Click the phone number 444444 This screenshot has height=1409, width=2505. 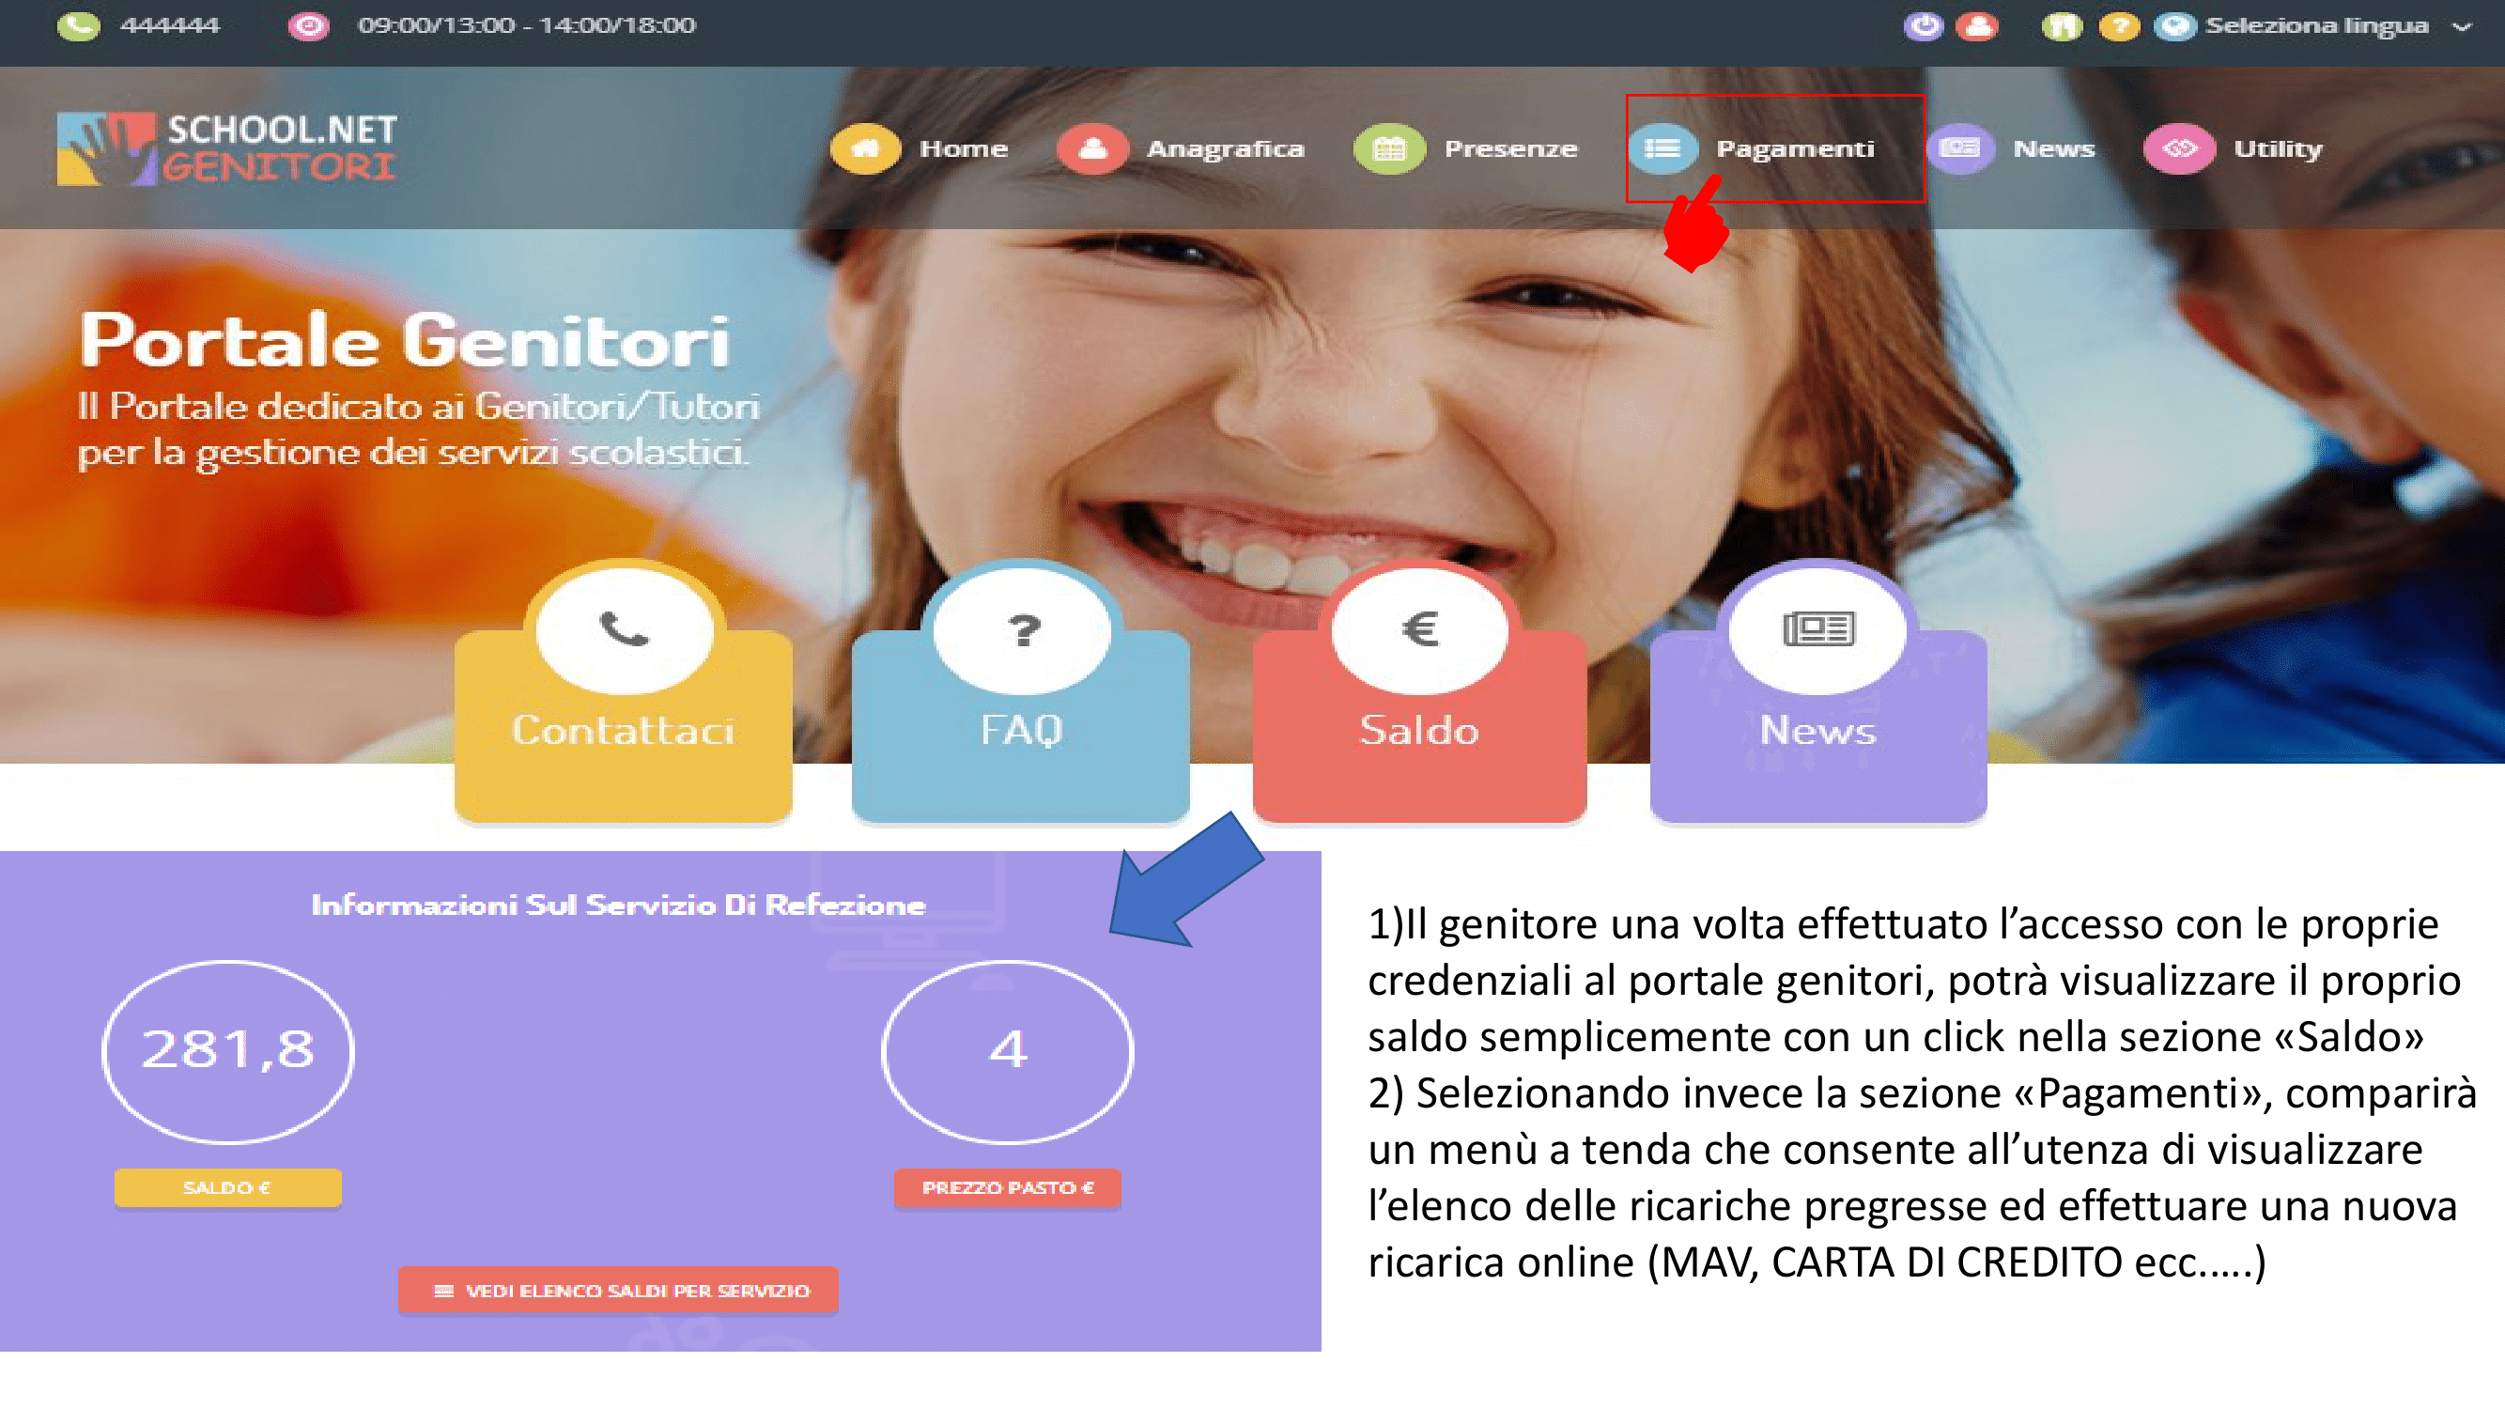pos(169,25)
